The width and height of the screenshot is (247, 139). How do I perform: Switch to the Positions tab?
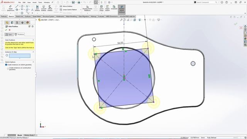pyautogui.click(x=19, y=34)
